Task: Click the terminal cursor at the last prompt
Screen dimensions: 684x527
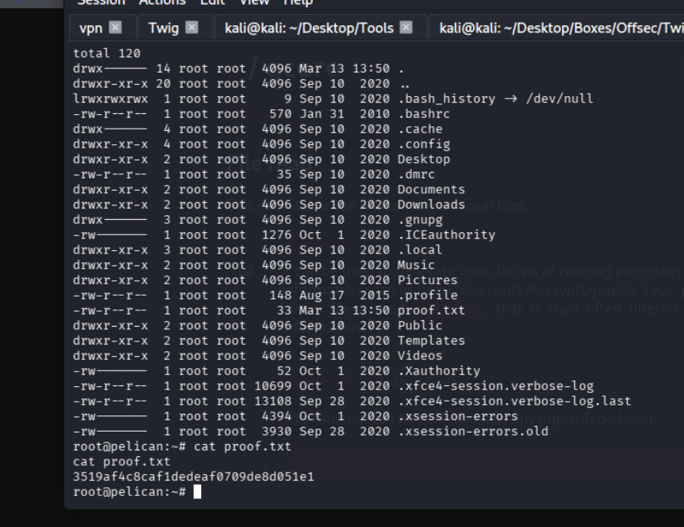Action: 197,492
